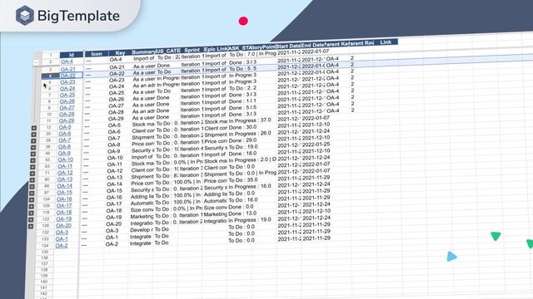
Task: Follow the OA-2 hyperlink in Id column
Action: [x=62, y=246]
